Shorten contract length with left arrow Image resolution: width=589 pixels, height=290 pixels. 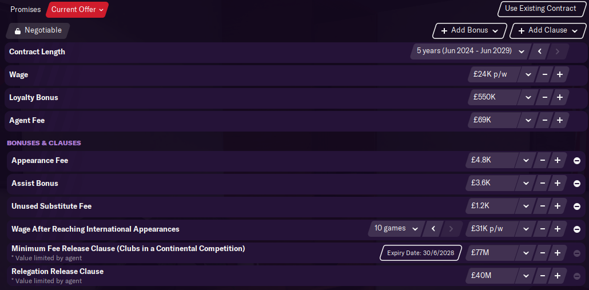tap(540, 51)
